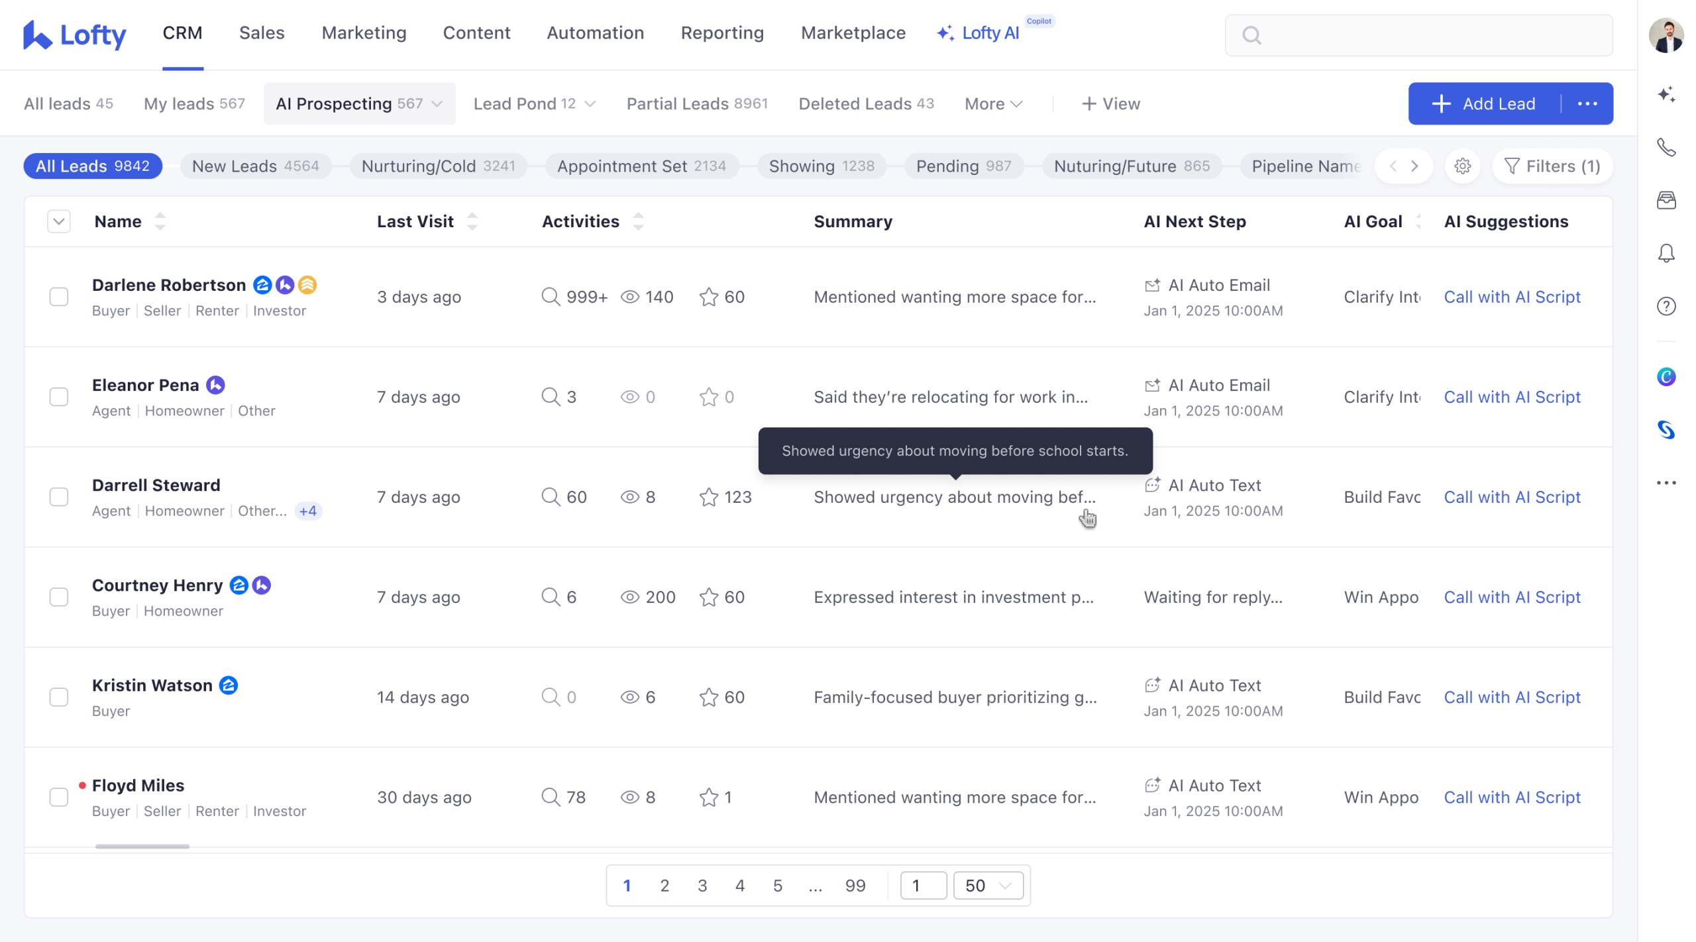This screenshot has width=1696, height=942.
Task: Open table column settings gear icon
Action: pyautogui.click(x=1463, y=166)
